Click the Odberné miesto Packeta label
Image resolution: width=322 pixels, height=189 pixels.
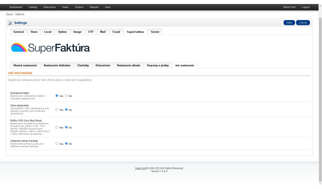(24, 141)
